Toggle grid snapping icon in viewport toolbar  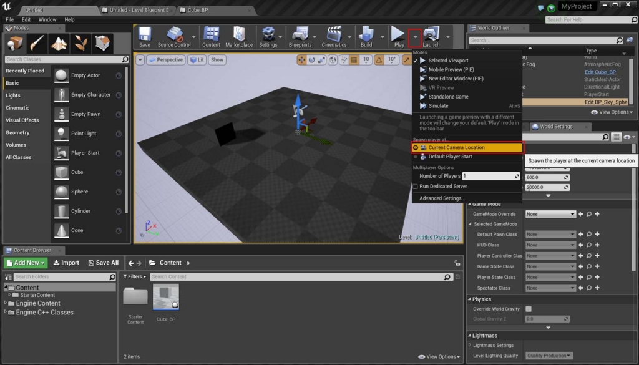354,60
